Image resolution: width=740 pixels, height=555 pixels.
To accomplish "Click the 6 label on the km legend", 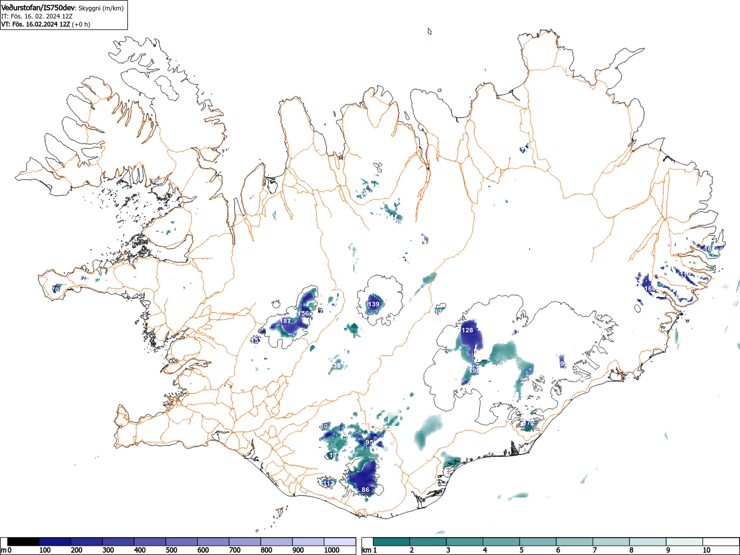I will (558, 550).
